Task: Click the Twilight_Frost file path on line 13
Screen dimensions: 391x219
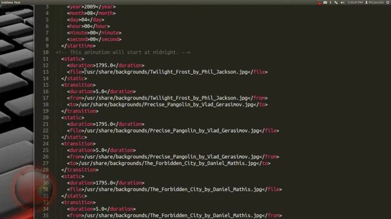Action: point(166,72)
